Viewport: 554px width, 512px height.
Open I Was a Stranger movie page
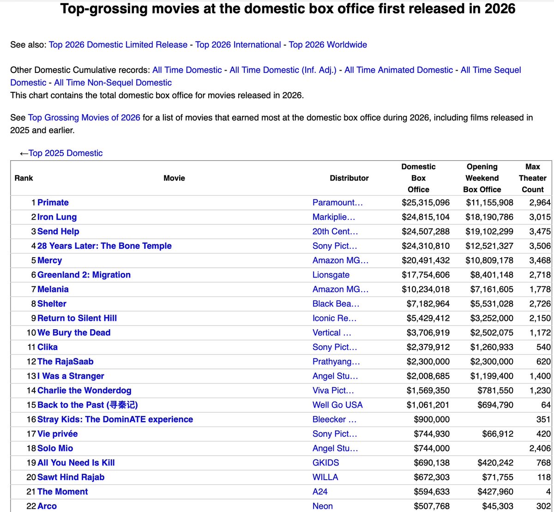point(71,376)
